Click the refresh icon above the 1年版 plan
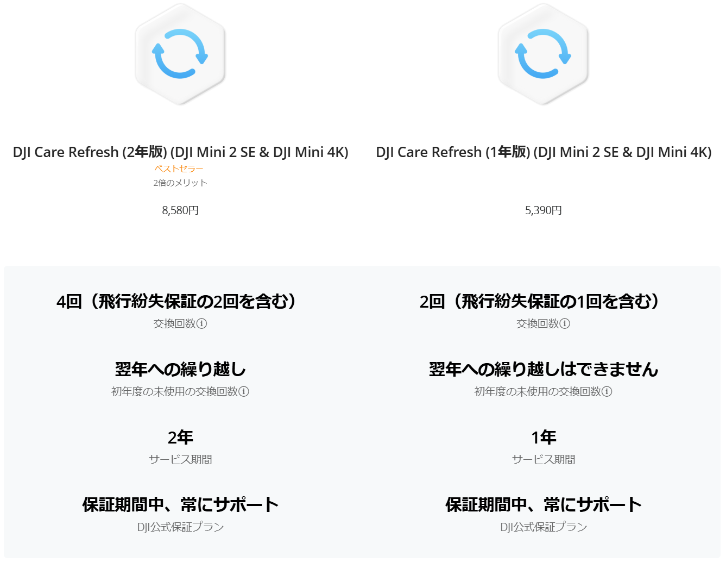726x562 pixels. (544, 54)
